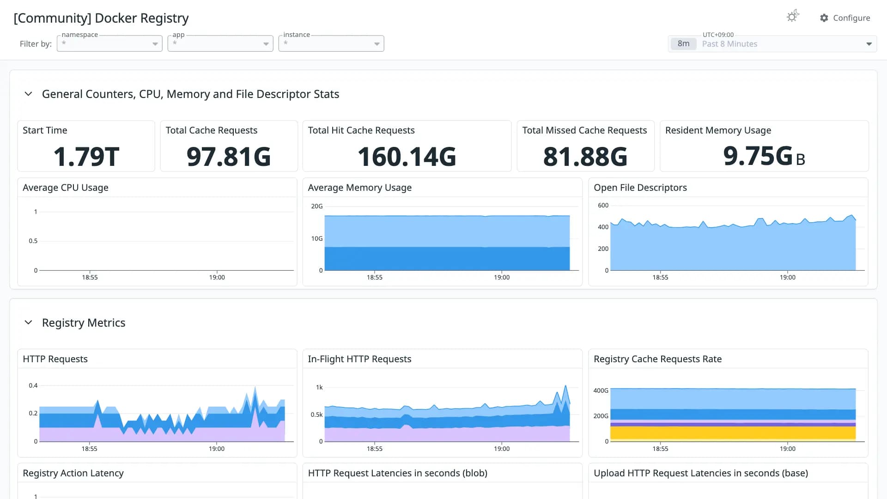Click the HTTP Requests panel title
Viewport: 887px width, 499px height.
55,359
